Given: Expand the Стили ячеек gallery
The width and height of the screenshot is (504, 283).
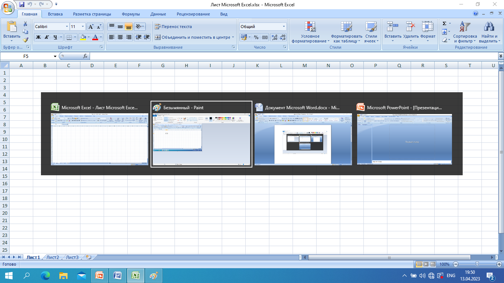Looking at the screenshot, I should point(371,32).
